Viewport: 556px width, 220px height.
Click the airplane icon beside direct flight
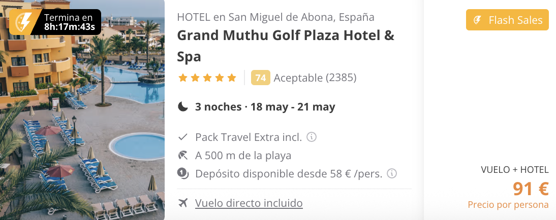pyautogui.click(x=183, y=203)
